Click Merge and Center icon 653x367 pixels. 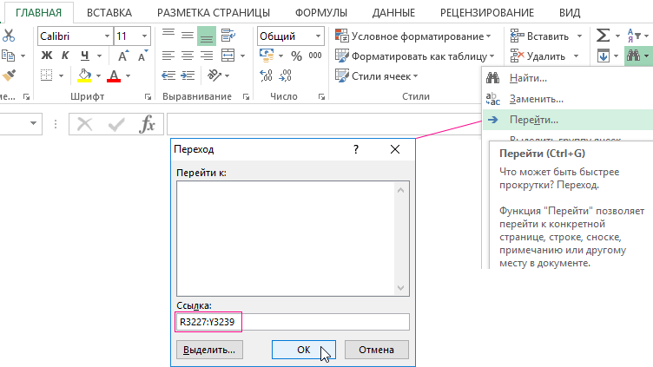click(x=228, y=56)
